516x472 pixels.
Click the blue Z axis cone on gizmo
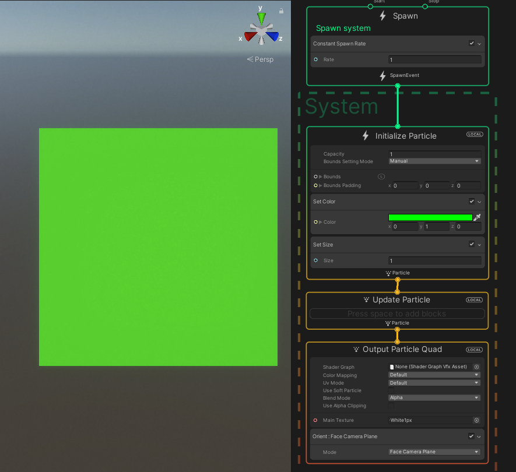pos(273,36)
